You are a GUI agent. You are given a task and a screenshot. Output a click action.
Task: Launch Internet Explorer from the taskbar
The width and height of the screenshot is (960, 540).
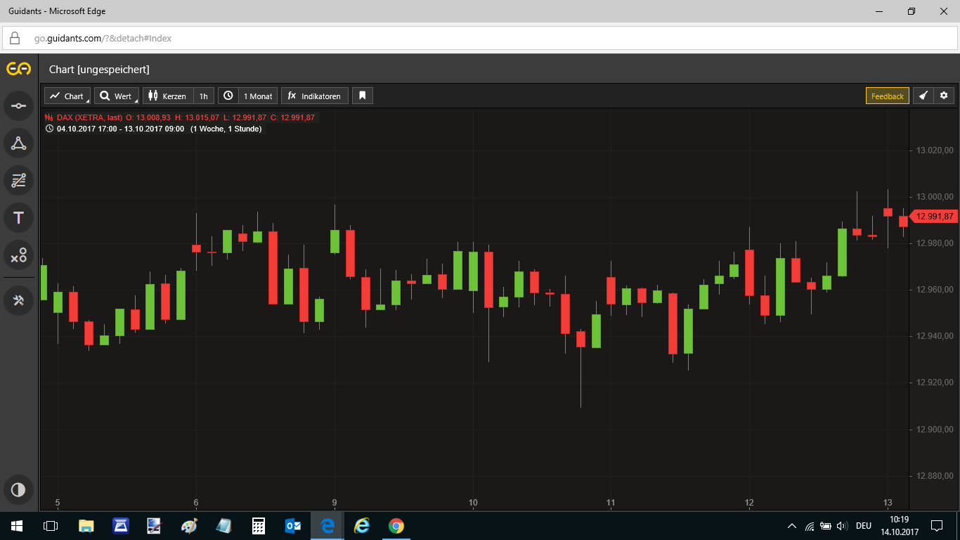click(x=362, y=525)
